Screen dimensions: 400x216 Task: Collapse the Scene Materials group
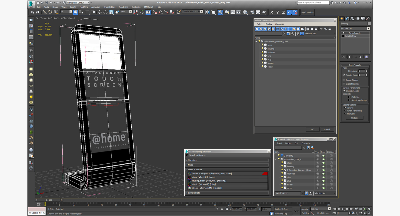point(227,170)
